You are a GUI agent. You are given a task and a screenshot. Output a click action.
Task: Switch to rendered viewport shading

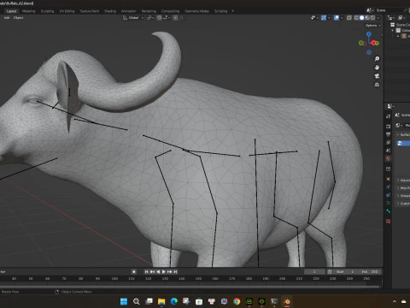click(372, 18)
